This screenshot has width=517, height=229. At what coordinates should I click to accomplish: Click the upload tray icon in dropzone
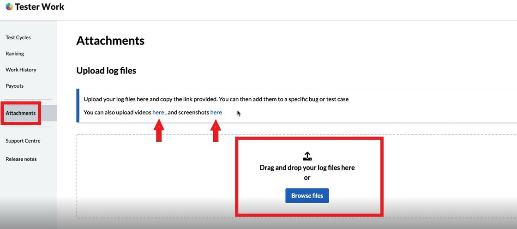pyautogui.click(x=307, y=157)
